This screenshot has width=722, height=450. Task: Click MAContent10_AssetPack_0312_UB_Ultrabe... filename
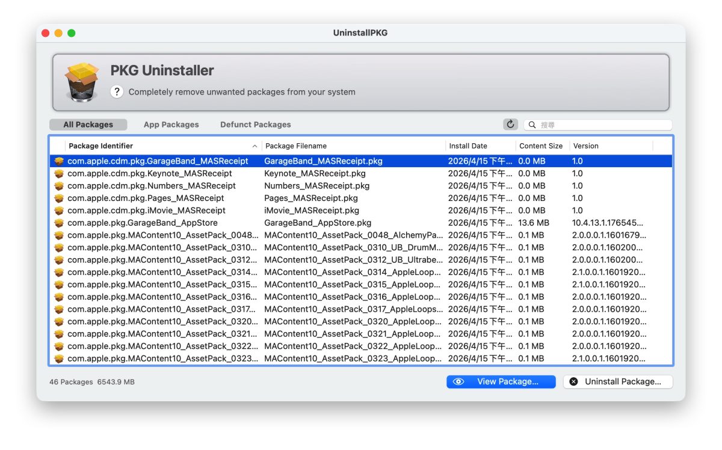[x=354, y=260]
